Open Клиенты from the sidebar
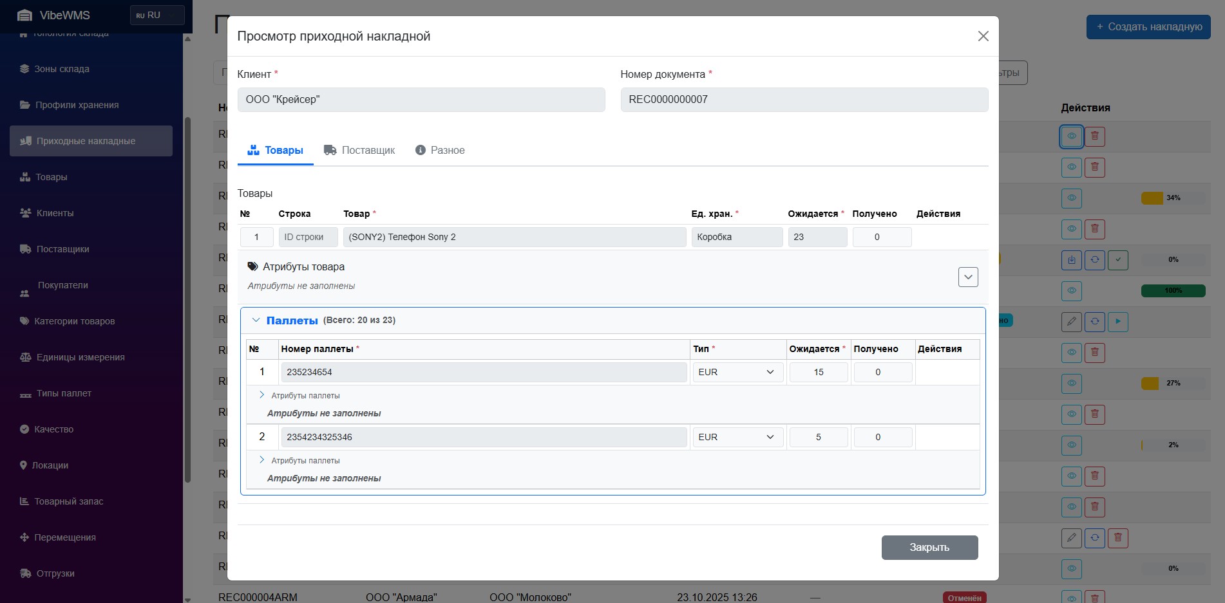Image resolution: width=1225 pixels, height=603 pixels. (55, 213)
